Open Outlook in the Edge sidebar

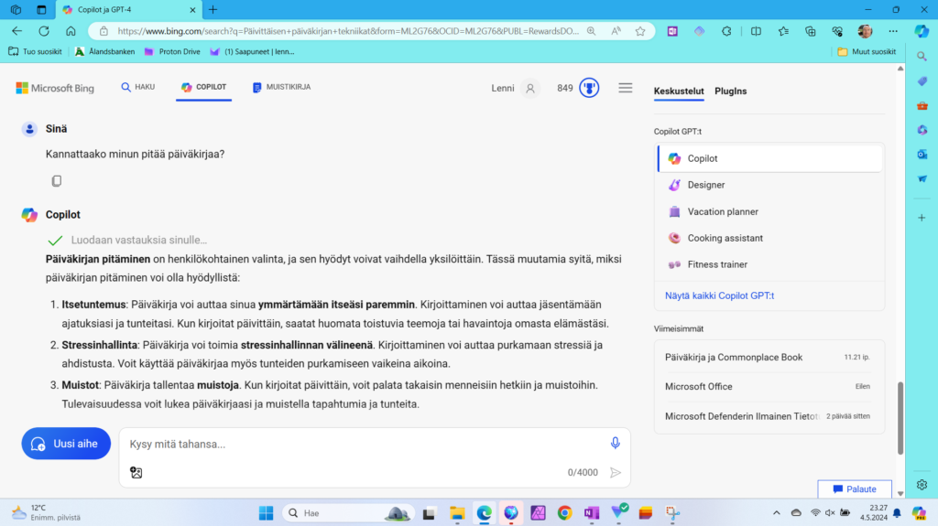click(922, 155)
